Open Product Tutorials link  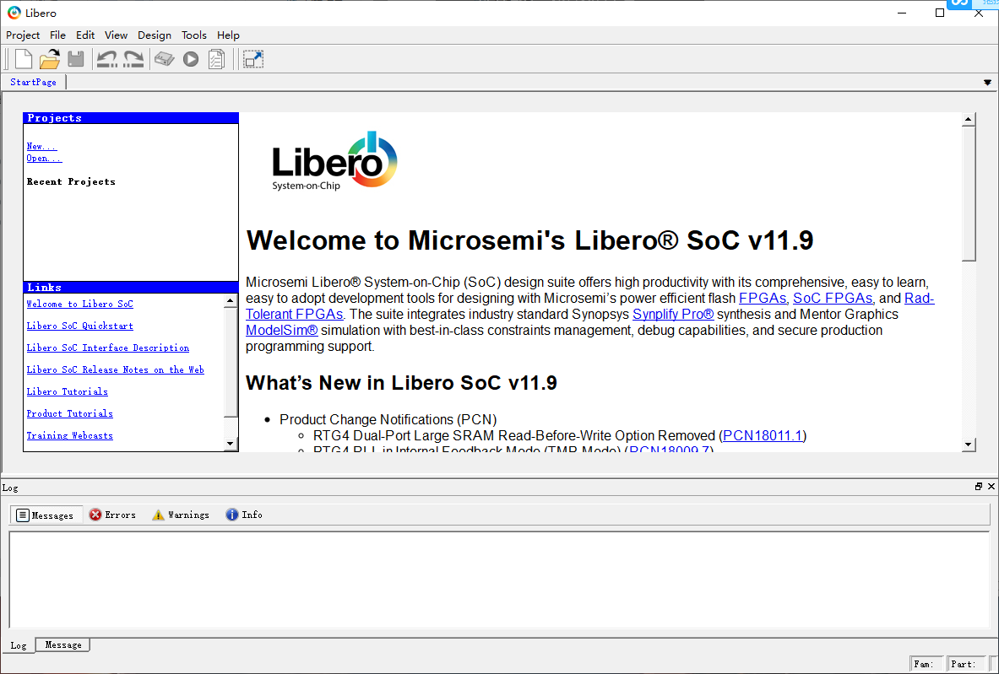coord(69,413)
